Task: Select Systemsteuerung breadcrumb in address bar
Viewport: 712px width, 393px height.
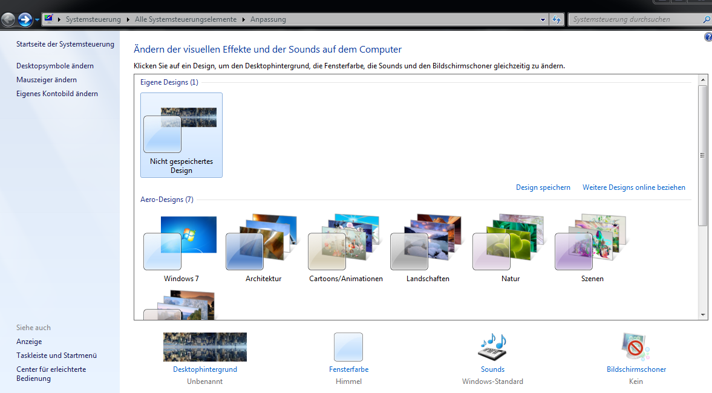Action: [x=93, y=19]
